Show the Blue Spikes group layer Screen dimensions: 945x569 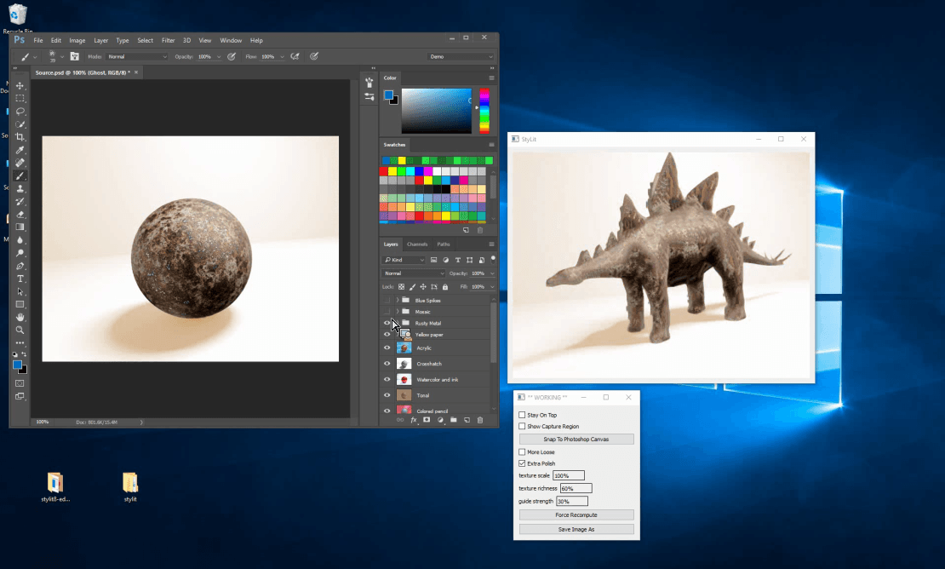coord(387,300)
